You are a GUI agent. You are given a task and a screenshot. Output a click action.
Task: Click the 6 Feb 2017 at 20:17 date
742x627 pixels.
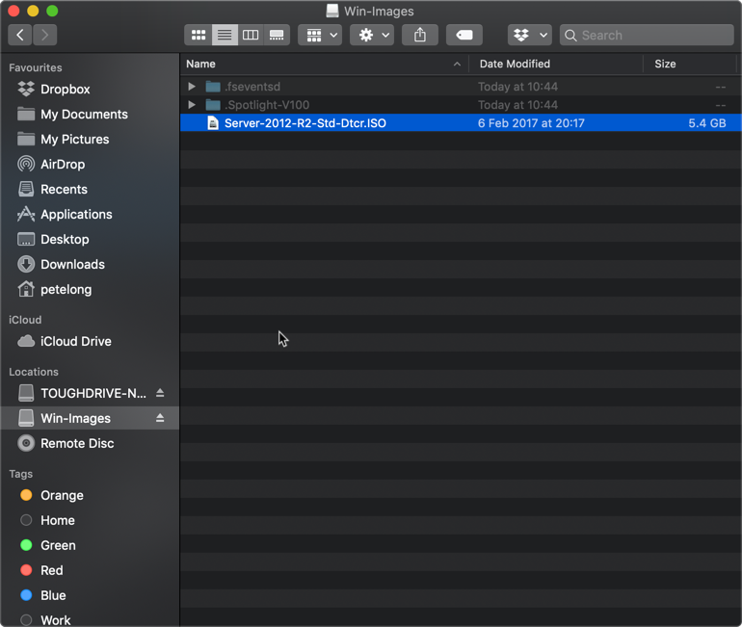point(531,123)
